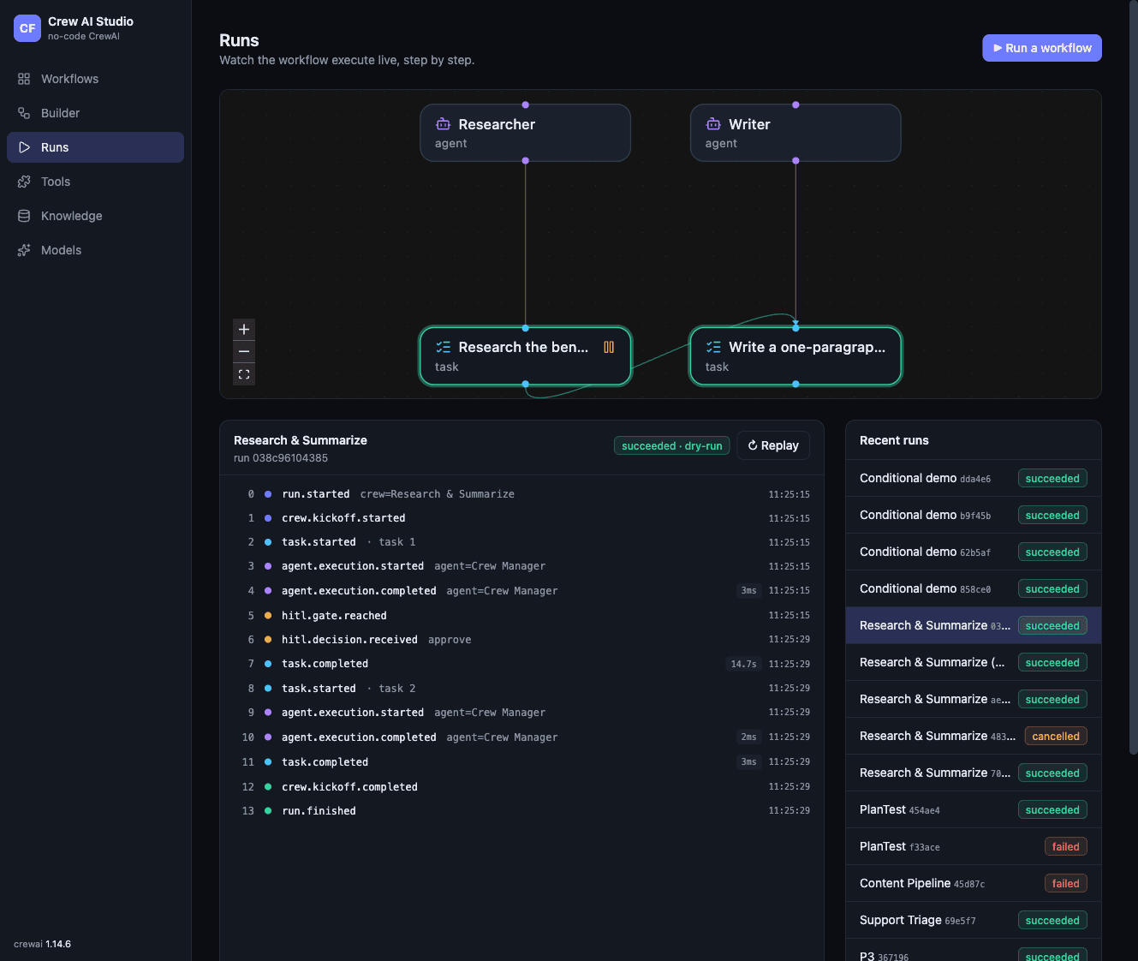Open Conditional demo run dda4e6
Image resolution: width=1138 pixels, height=961 pixels.
pyautogui.click(x=973, y=478)
